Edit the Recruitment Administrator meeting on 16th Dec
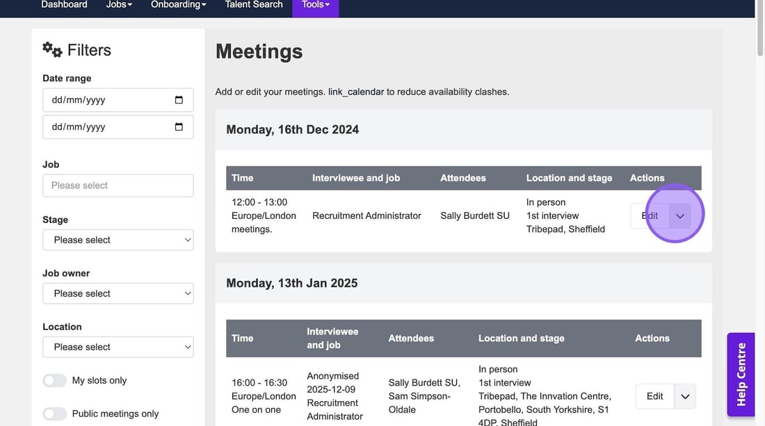The width and height of the screenshot is (765, 426). [650, 216]
